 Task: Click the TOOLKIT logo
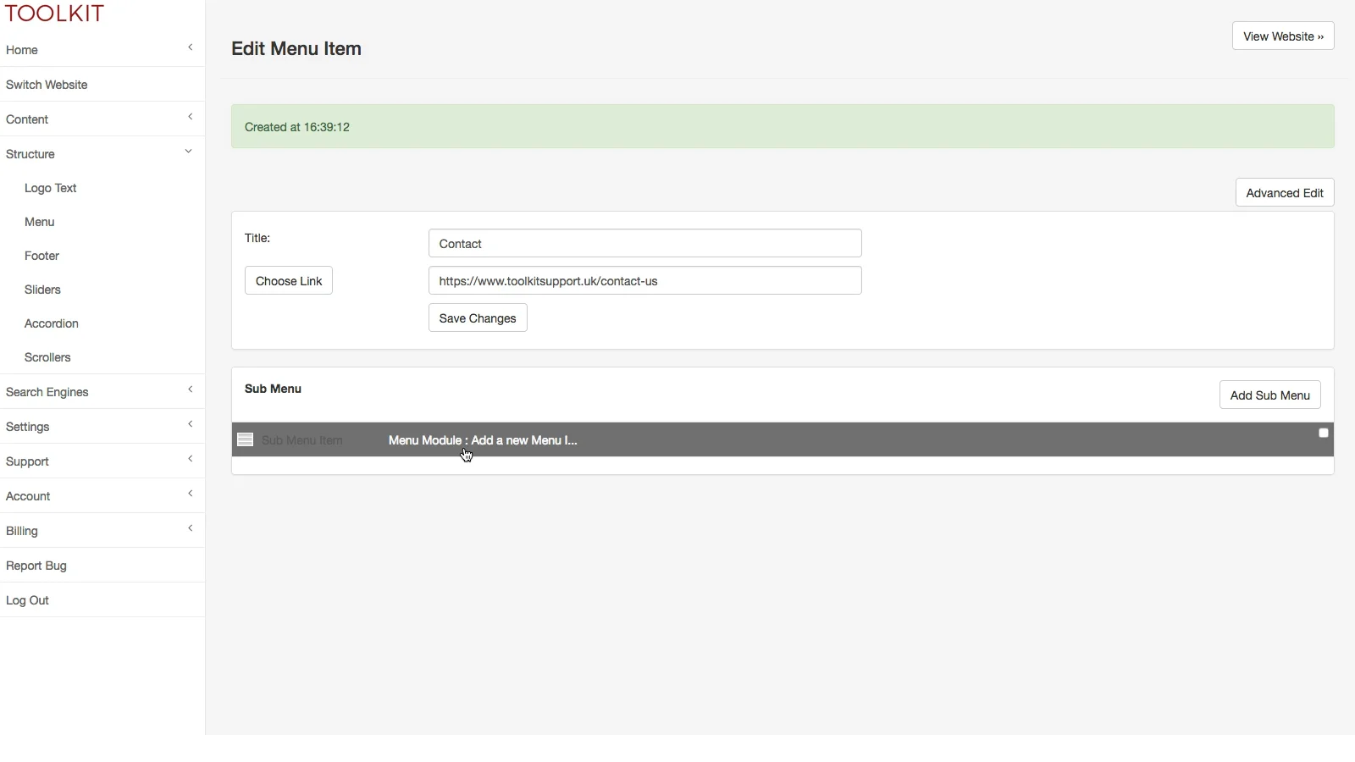(55, 14)
